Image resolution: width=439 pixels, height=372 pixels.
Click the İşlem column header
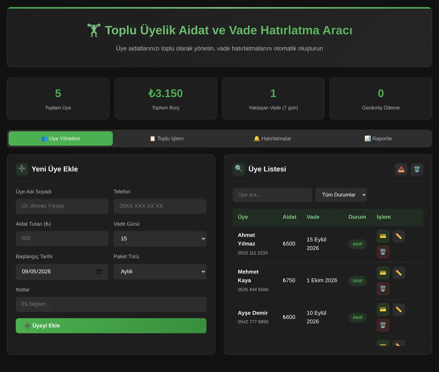[x=384, y=217]
